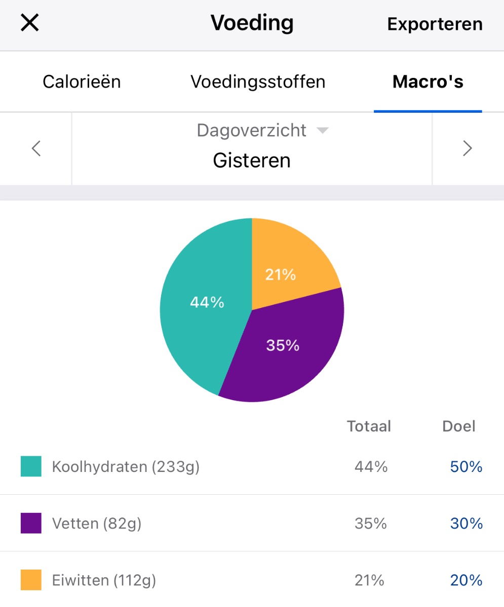This screenshot has height=607, width=504.
Task: Select the Koolhydraten (233g) row label
Action: (126, 466)
